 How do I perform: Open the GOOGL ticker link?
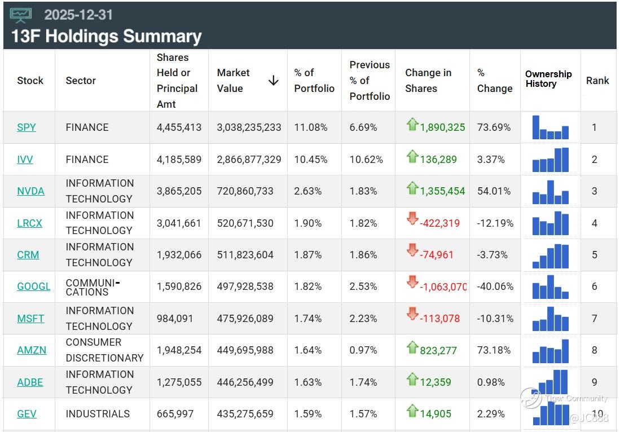point(33,286)
